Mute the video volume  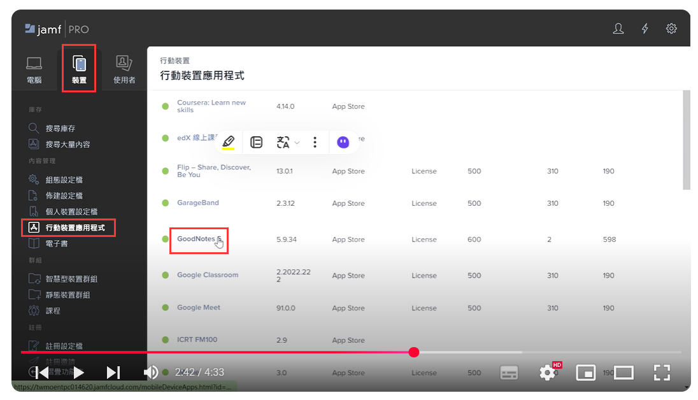pos(151,373)
